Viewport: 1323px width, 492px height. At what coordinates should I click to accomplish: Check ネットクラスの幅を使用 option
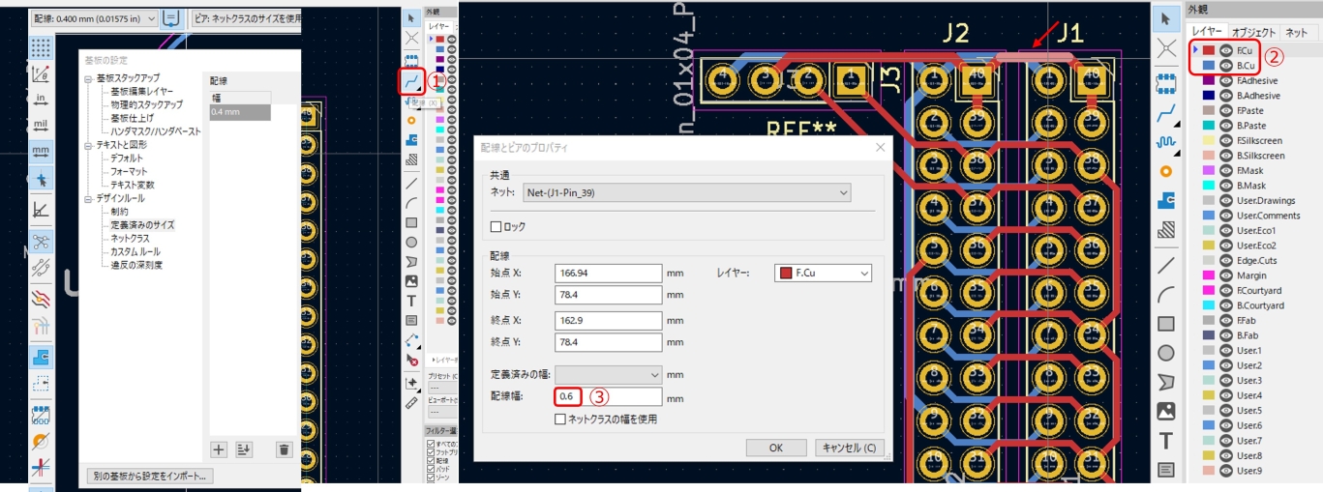click(560, 419)
